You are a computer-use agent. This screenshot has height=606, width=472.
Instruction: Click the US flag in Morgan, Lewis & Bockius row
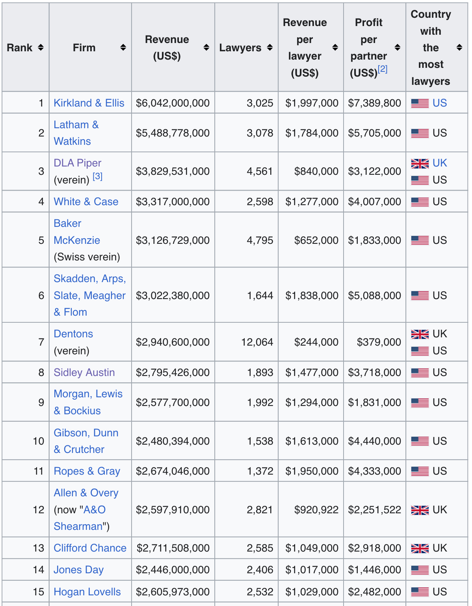420,403
